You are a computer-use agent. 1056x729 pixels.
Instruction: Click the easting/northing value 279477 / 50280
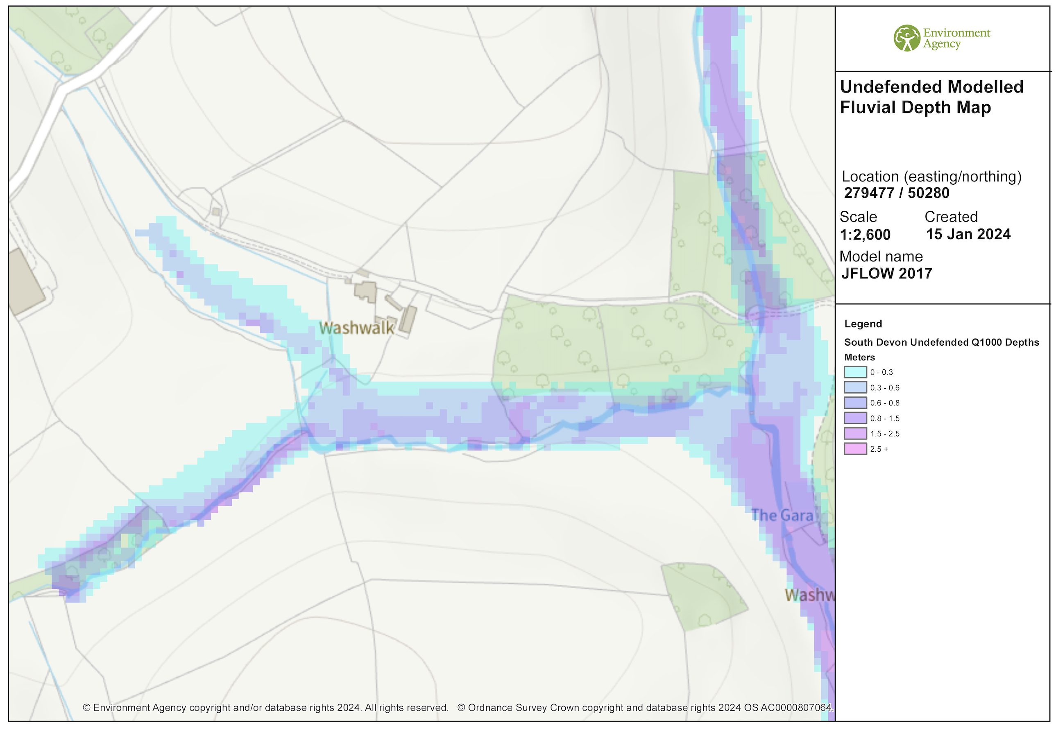pyautogui.click(x=896, y=193)
